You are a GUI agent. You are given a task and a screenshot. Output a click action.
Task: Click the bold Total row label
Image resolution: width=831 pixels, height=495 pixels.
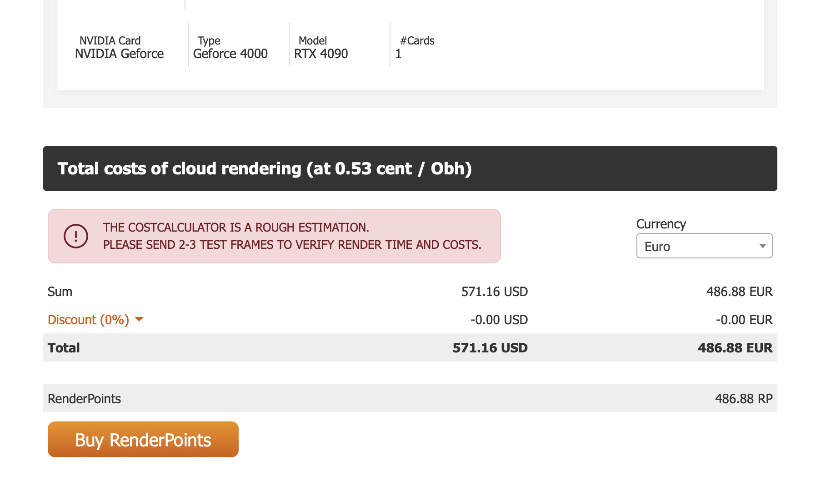click(64, 348)
